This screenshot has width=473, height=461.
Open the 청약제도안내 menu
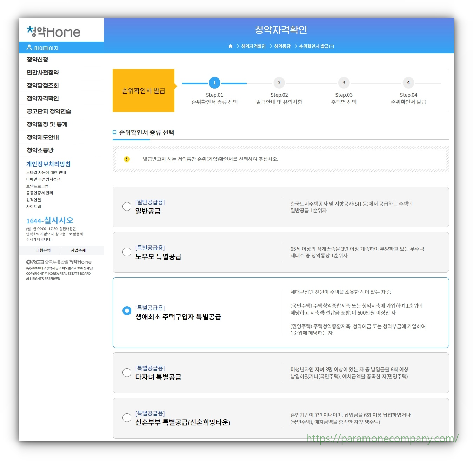click(61, 137)
